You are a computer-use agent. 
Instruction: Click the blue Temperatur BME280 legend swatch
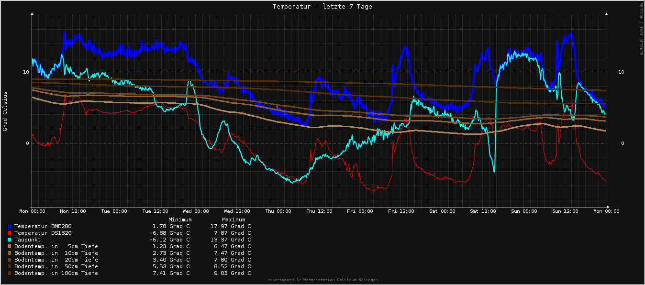[x=9, y=226]
